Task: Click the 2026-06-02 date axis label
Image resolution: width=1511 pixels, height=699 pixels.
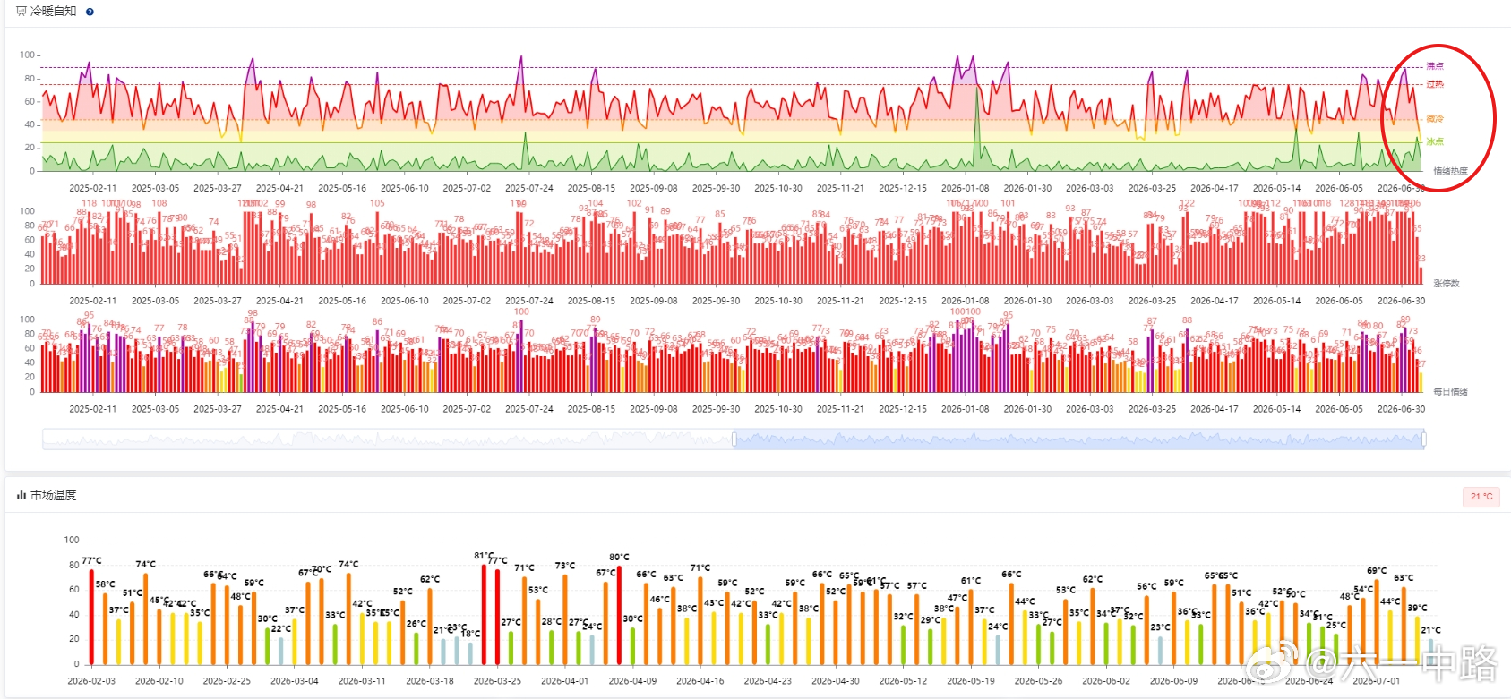Action: pyautogui.click(x=1106, y=681)
